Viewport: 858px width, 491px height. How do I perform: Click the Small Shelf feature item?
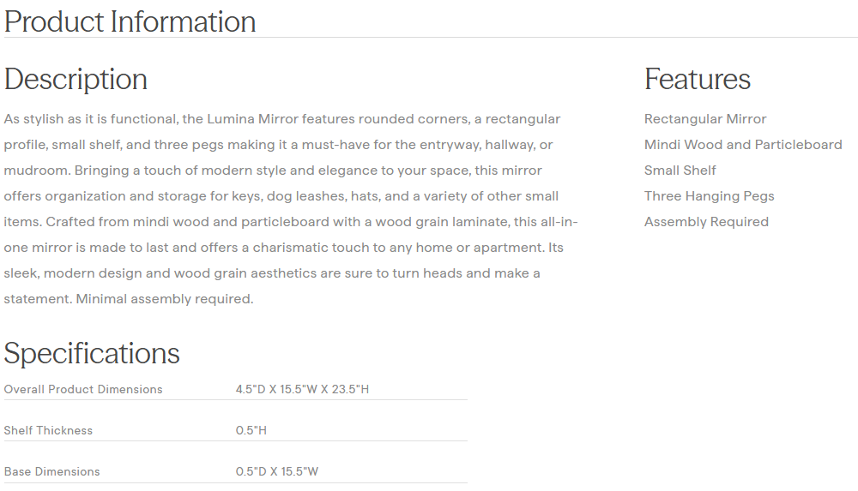click(x=680, y=171)
